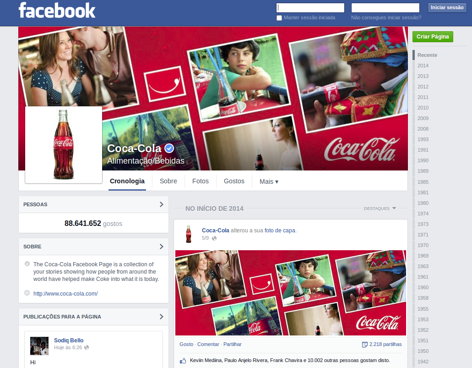Image resolution: width=472 pixels, height=368 pixels.
Task: Click the Keviin Mediina name in likes
Action: pos(206,361)
